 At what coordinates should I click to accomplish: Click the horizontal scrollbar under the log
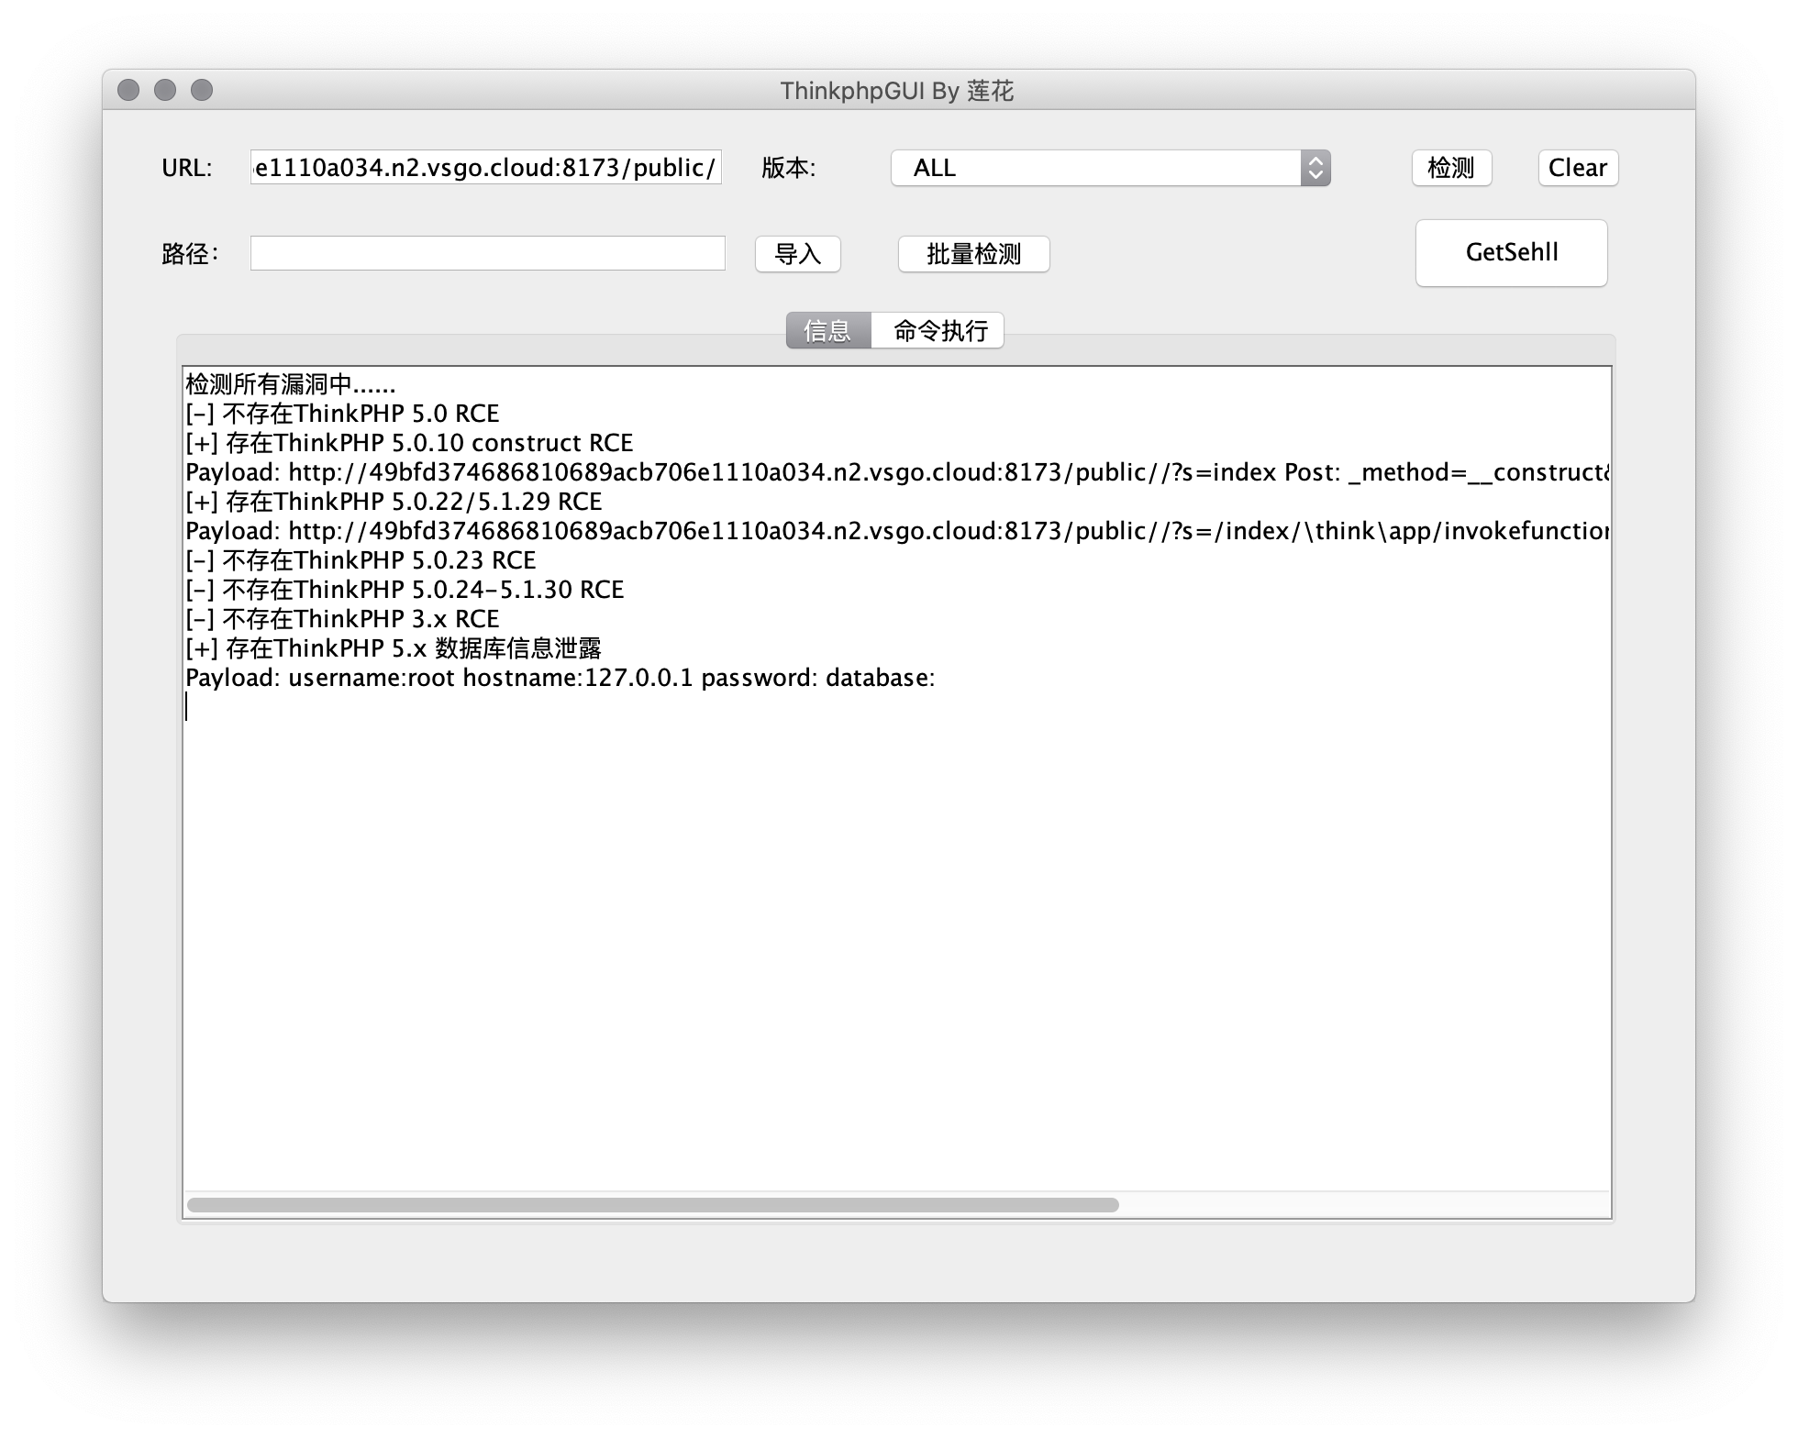(x=653, y=1204)
